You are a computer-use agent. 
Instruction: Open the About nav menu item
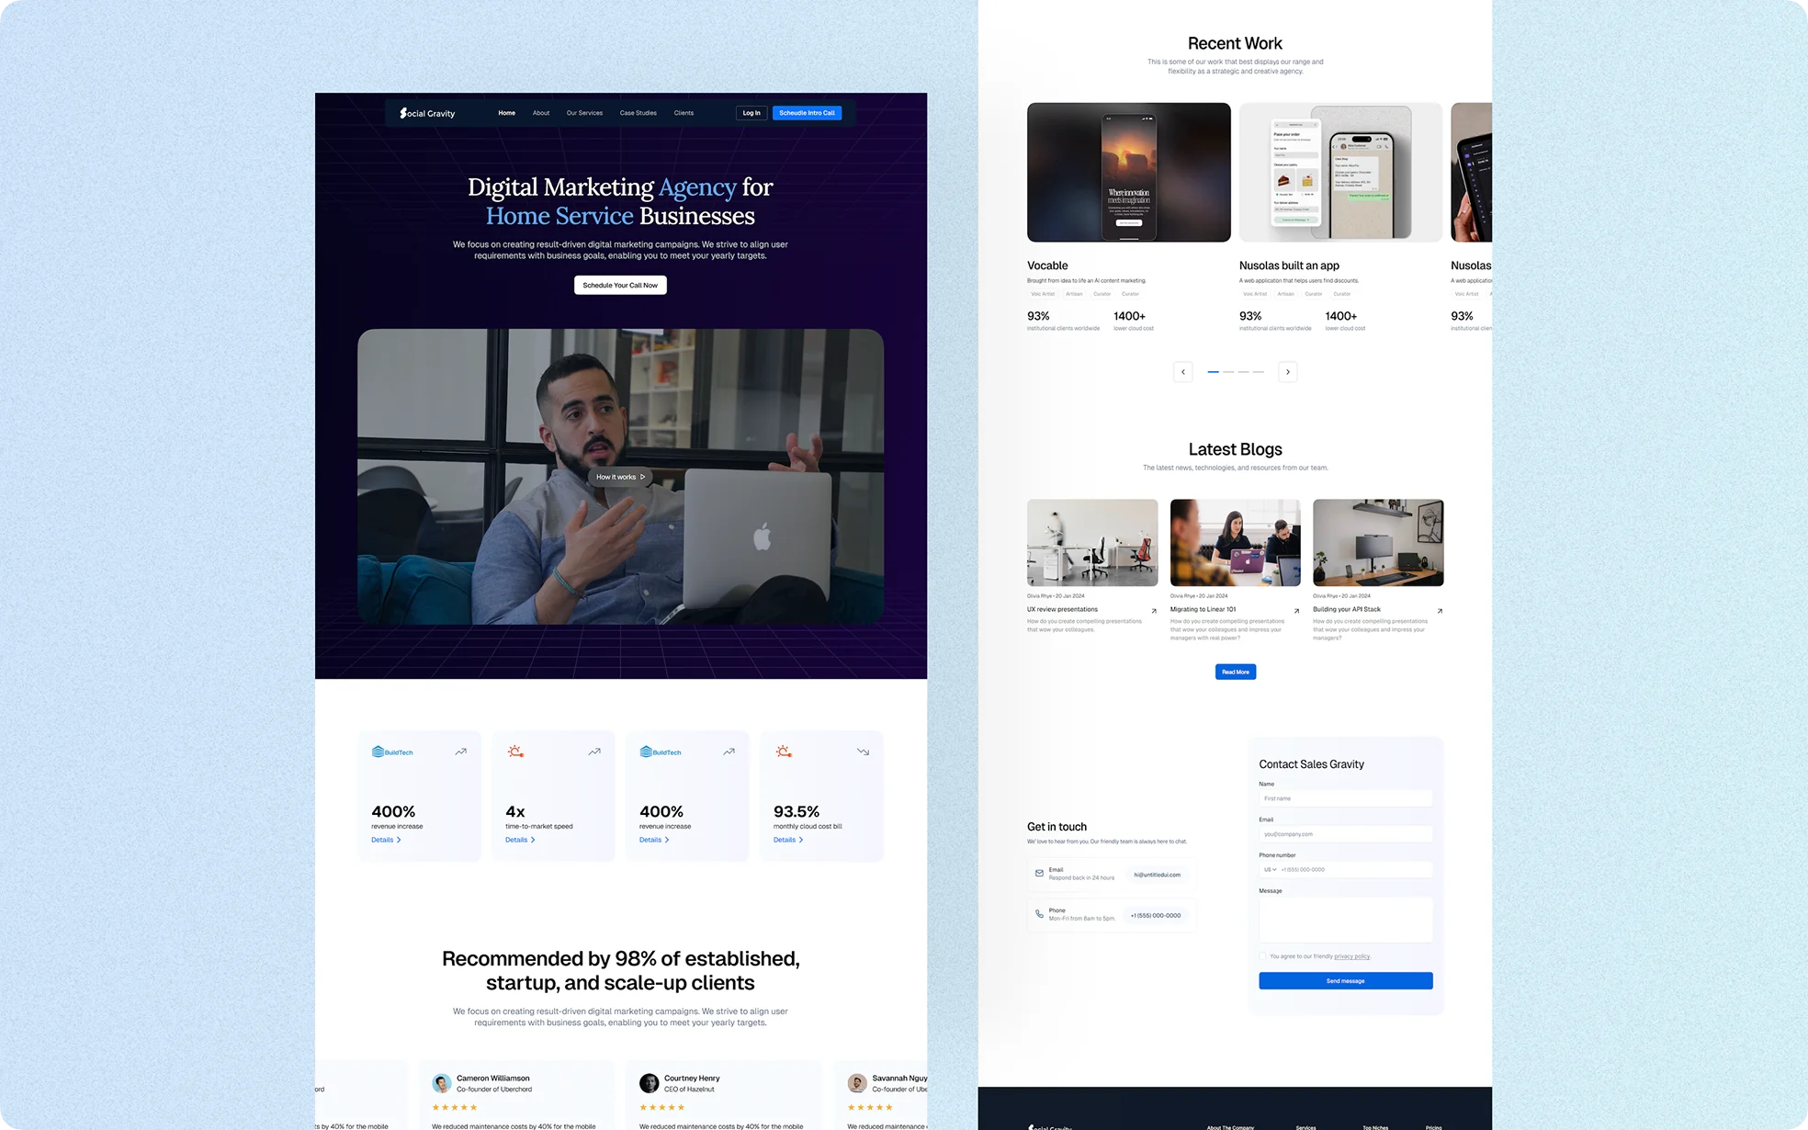[541, 113]
